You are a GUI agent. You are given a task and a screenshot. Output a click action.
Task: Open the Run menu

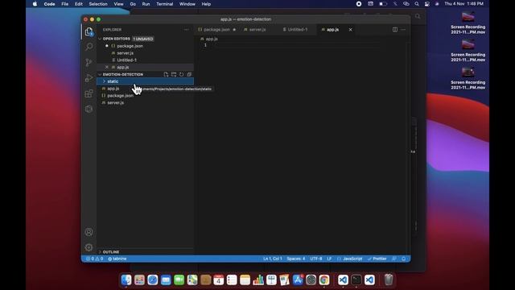(x=146, y=4)
